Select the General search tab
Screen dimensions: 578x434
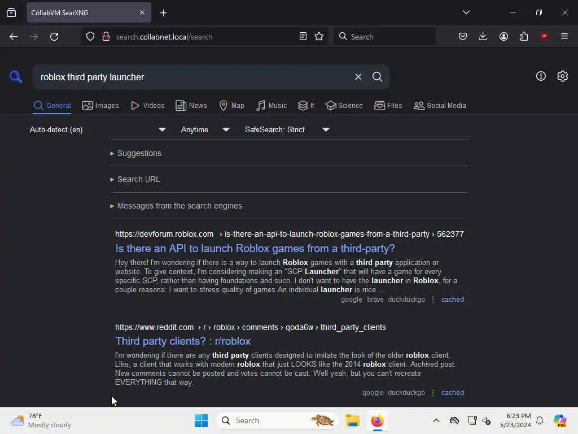point(52,106)
